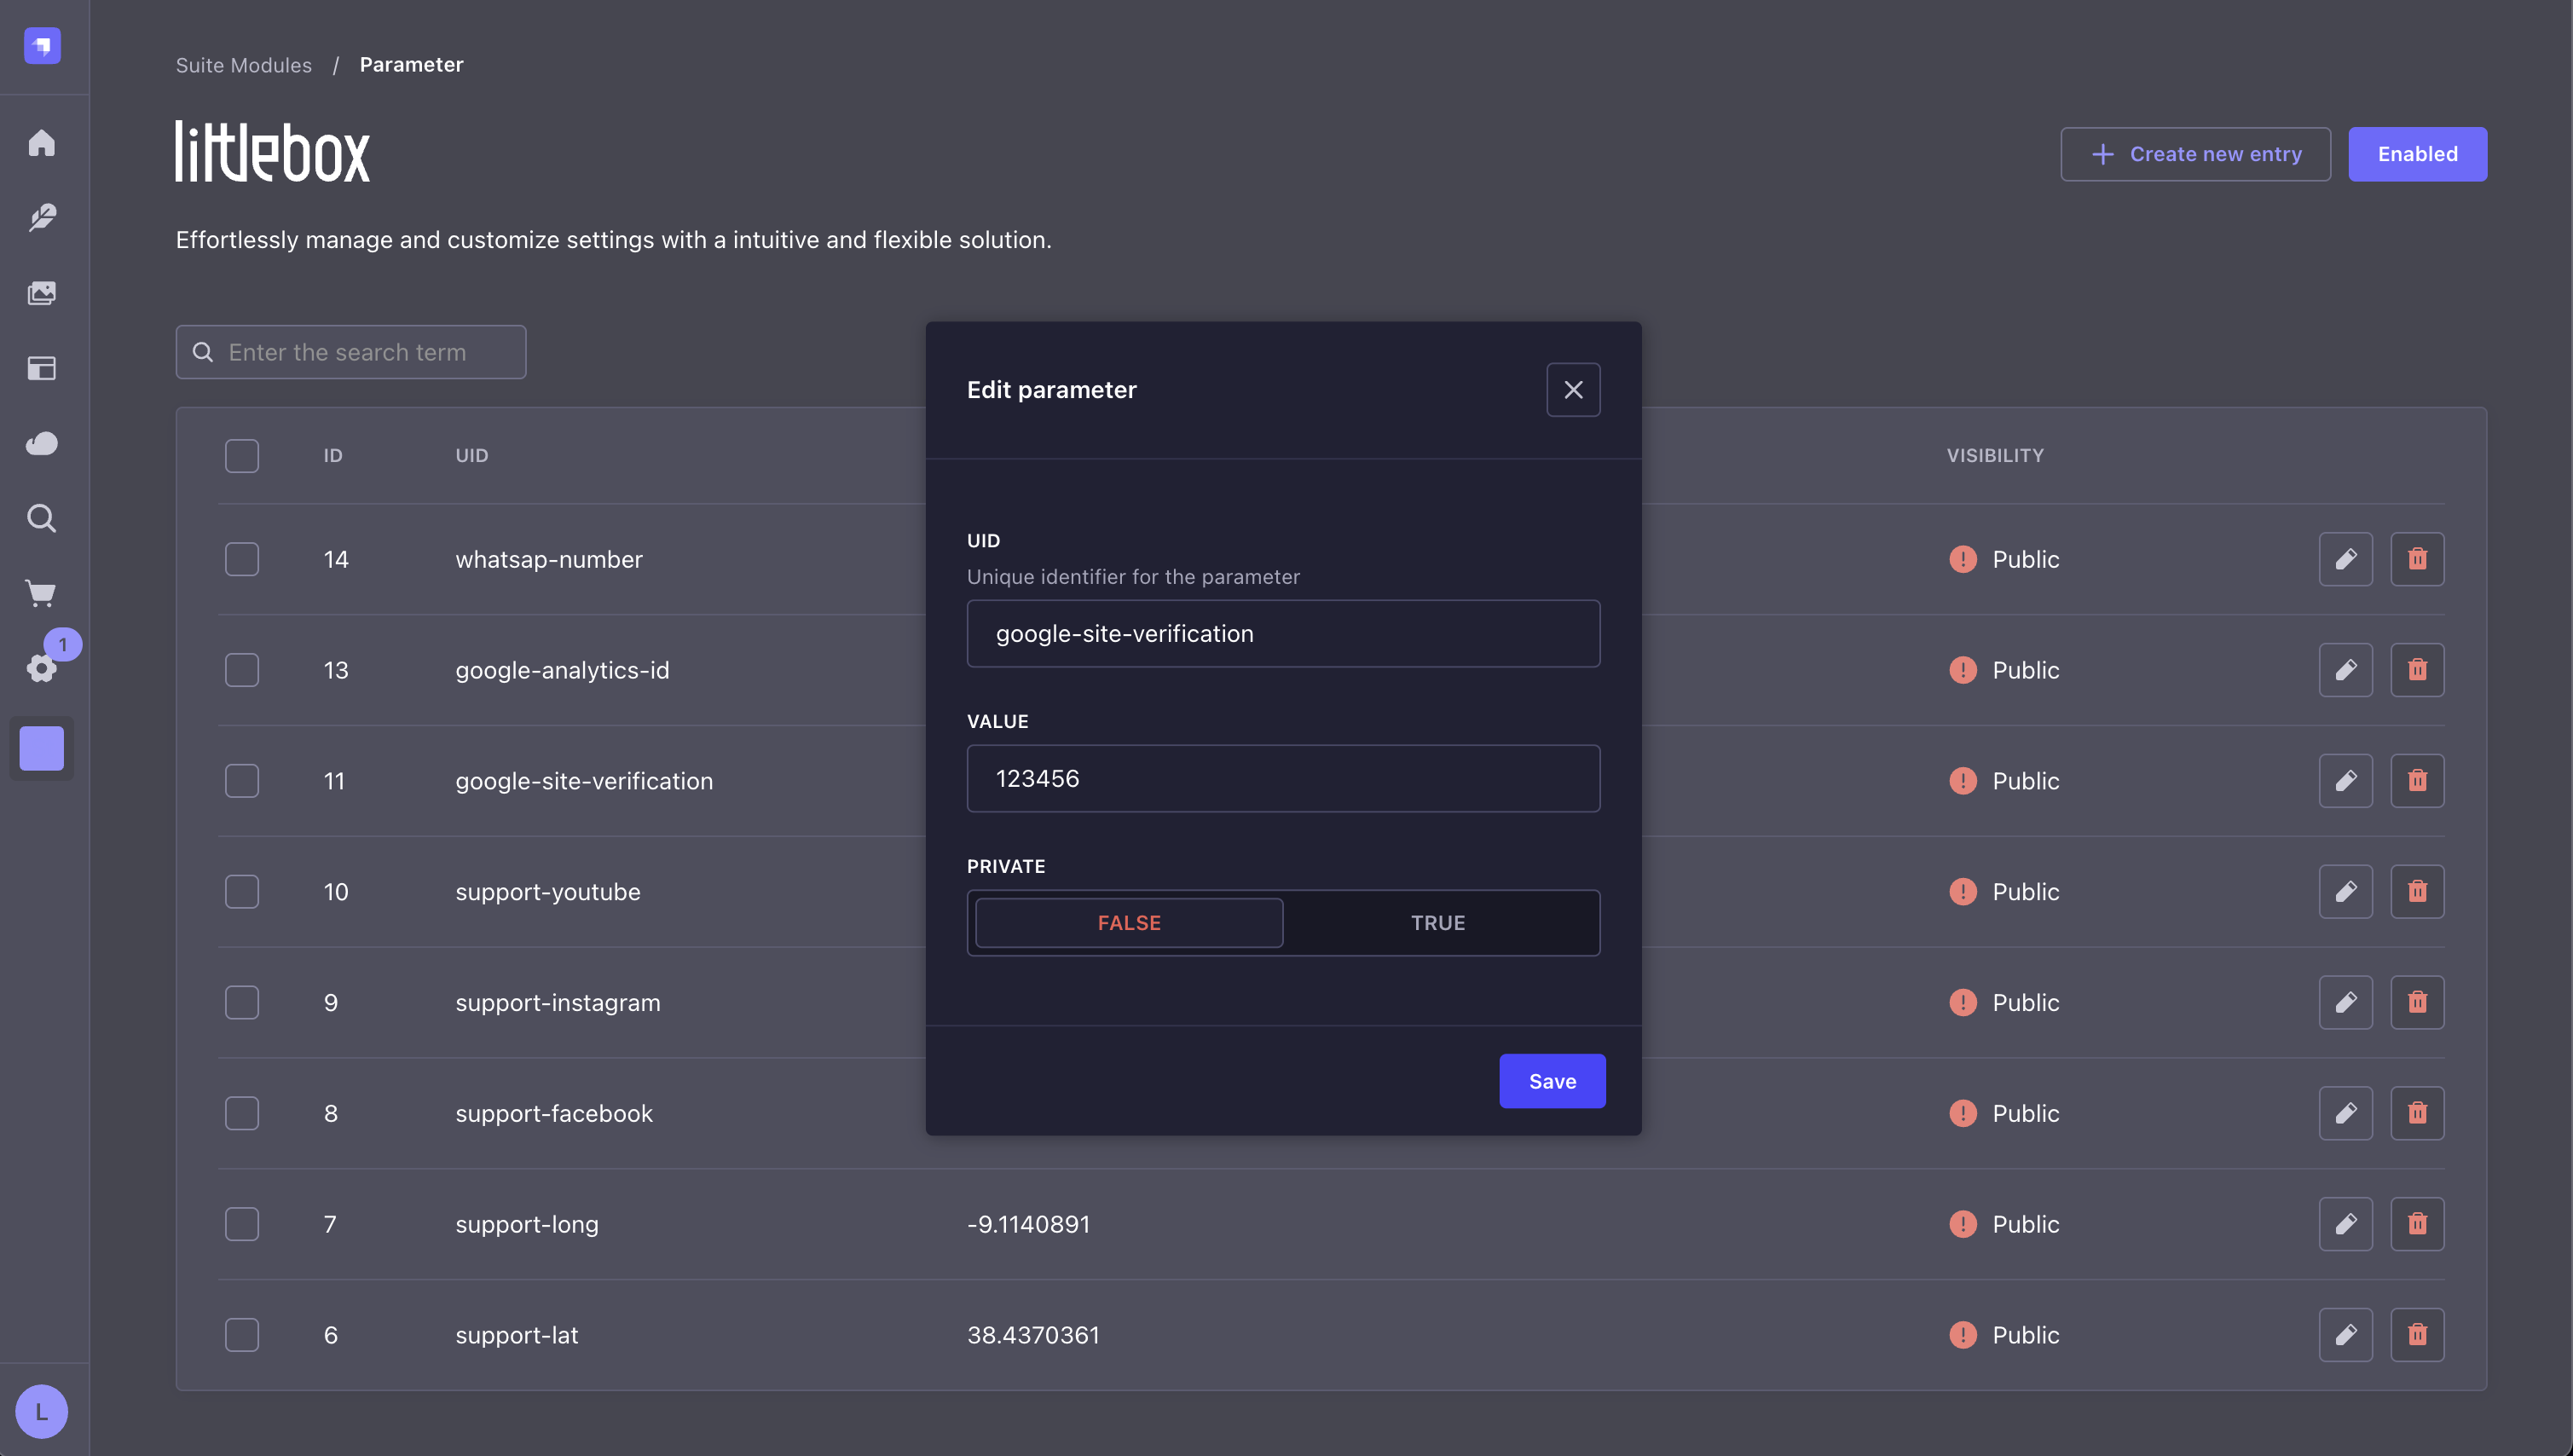
Task: Open the cloud deploy icon
Action: [x=41, y=443]
